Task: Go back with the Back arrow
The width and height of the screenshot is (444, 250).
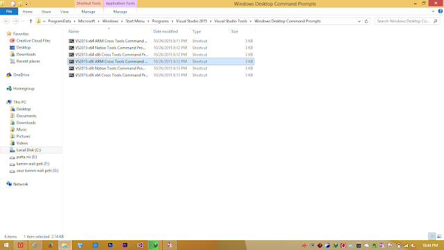Action: coord(6,22)
